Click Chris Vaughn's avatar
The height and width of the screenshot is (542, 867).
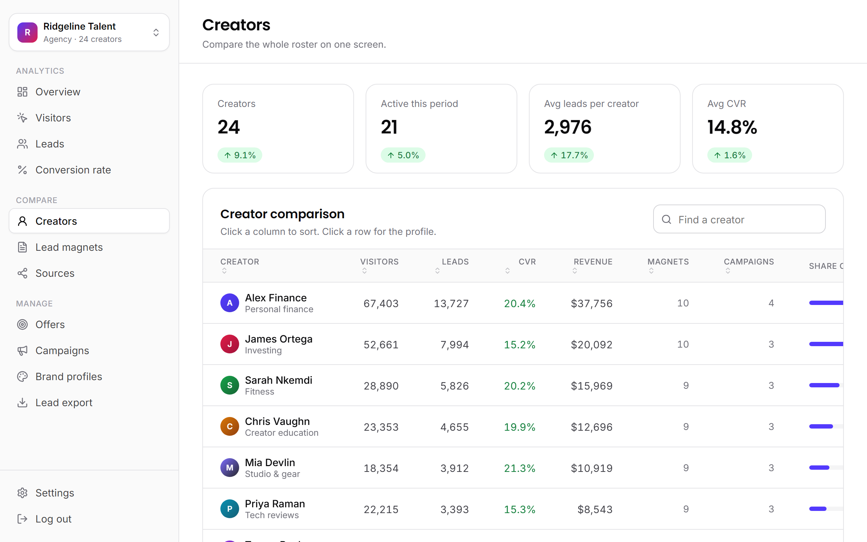click(230, 426)
